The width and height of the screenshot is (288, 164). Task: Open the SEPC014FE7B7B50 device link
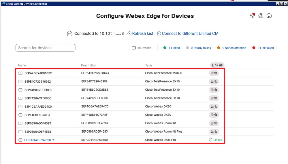pyautogui.click(x=37, y=140)
